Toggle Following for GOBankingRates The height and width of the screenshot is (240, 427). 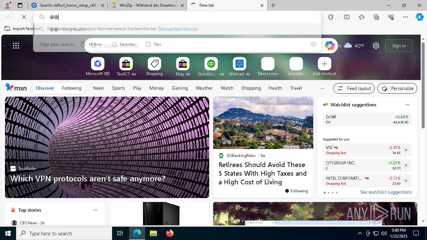tap(296, 191)
